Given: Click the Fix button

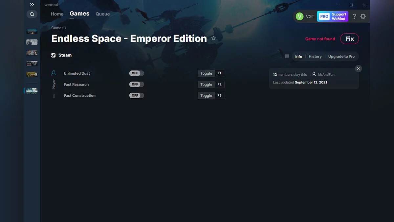Looking at the screenshot, I should (x=349, y=38).
